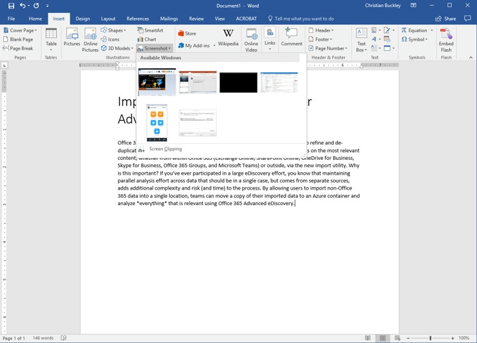Viewport: 477px width, 343px height.
Task: Insert a Page Break
Action: tap(18, 48)
